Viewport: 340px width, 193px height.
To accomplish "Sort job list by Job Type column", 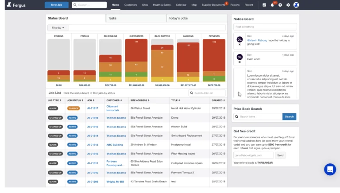I will click(56, 100).
